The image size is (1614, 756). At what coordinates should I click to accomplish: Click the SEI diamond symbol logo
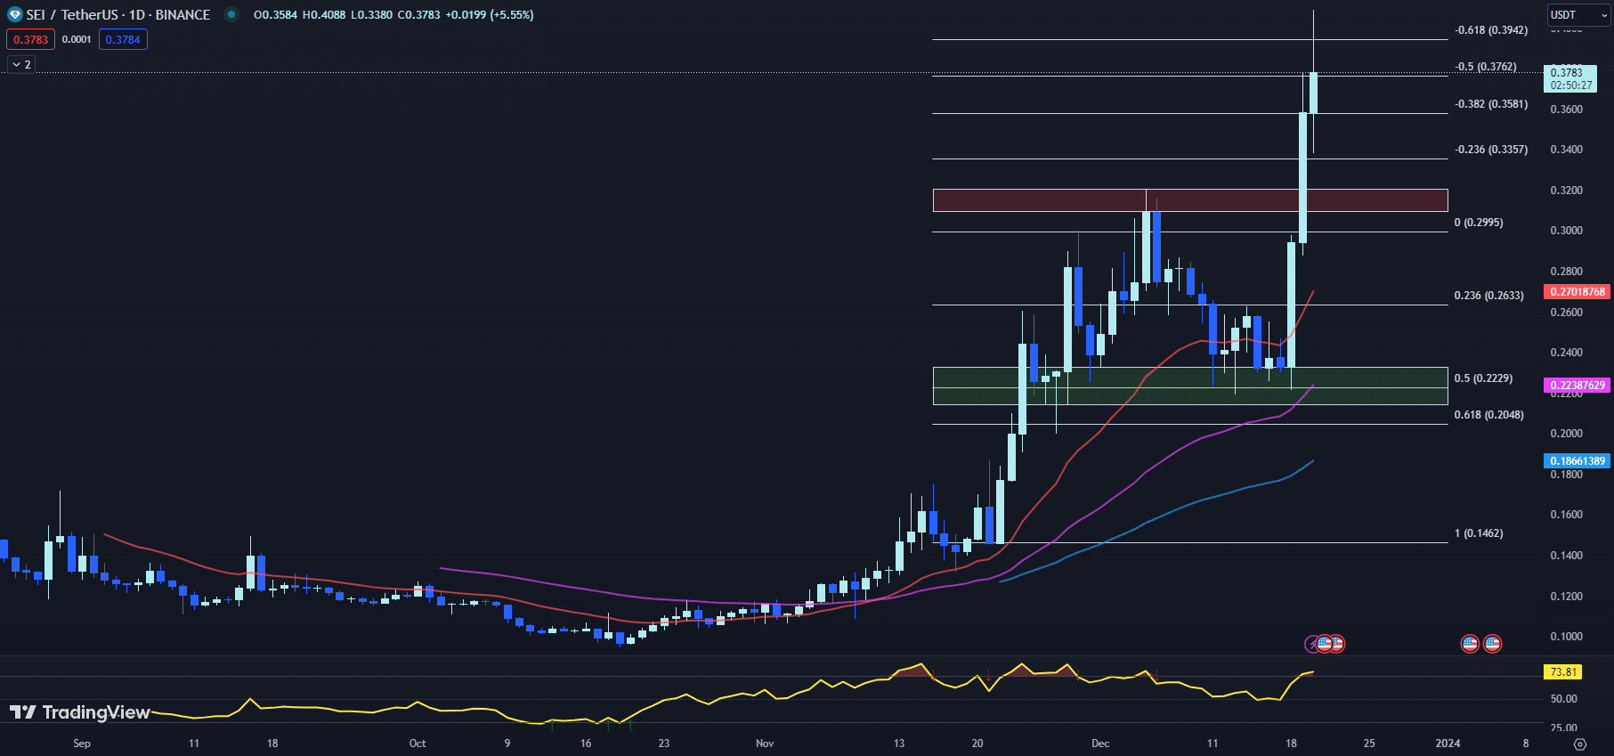point(14,15)
